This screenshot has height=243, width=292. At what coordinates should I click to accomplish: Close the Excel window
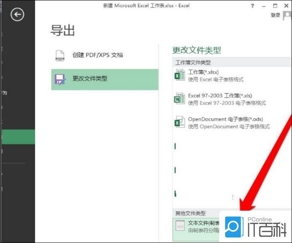(287, 6)
